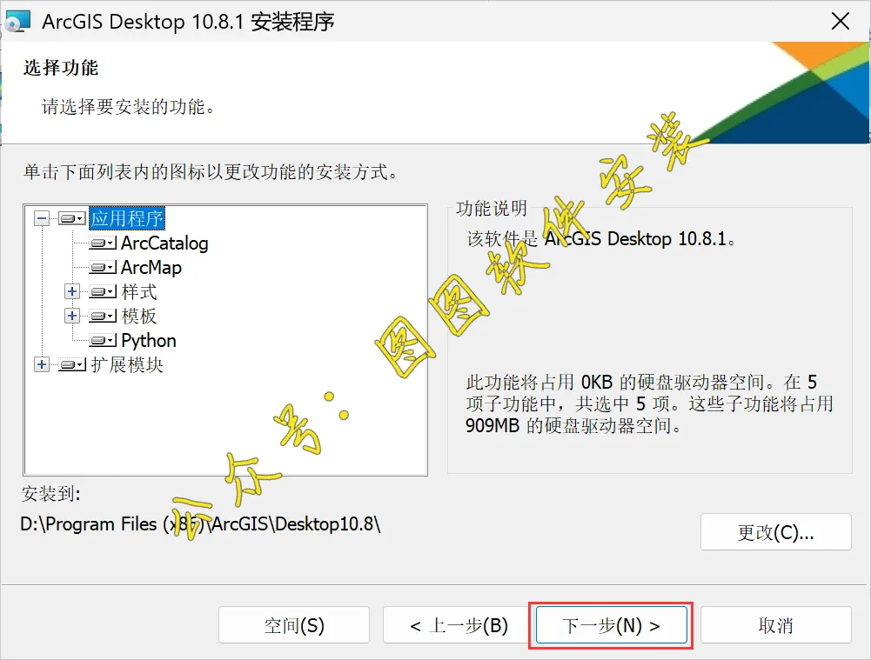Viewport: 871px width, 660px height.
Task: Click the installer icon in the title bar
Action: [x=17, y=22]
